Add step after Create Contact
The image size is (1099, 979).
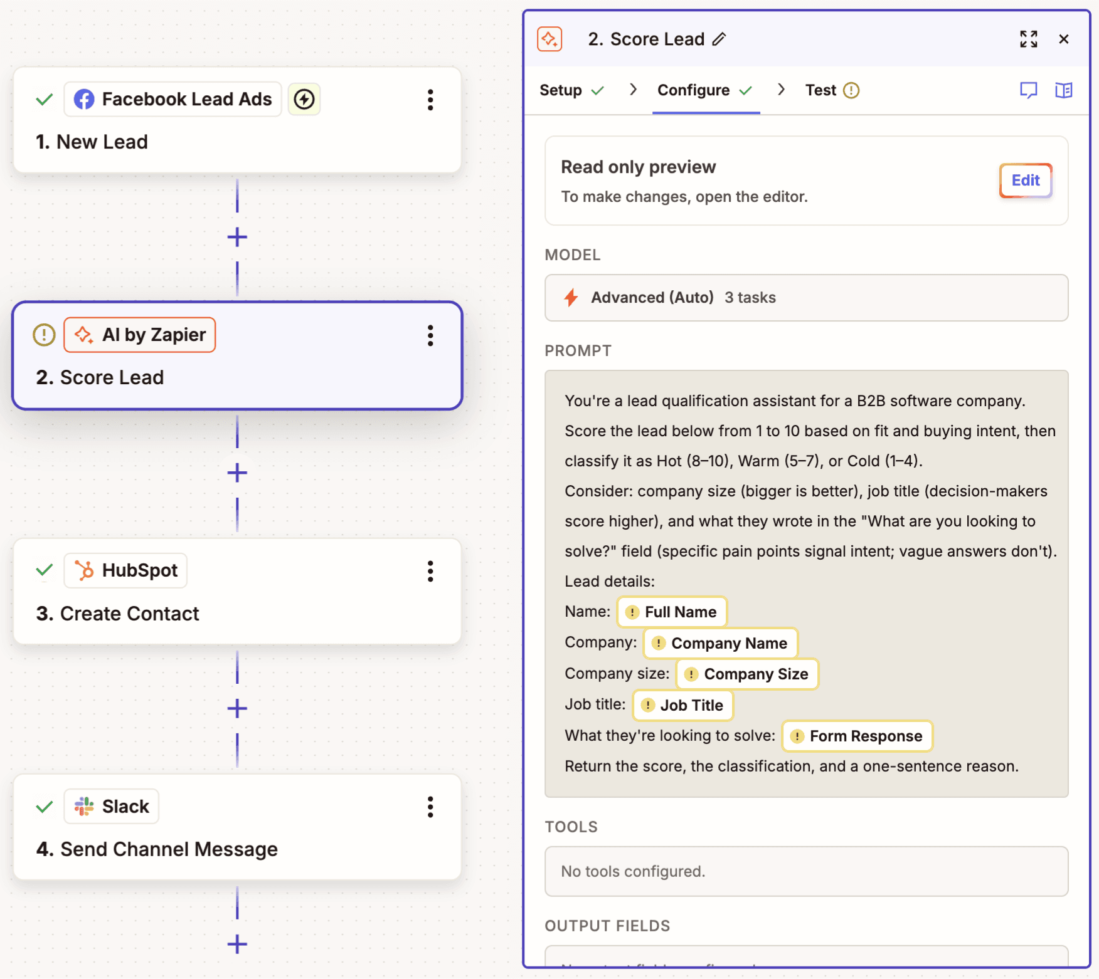click(237, 708)
